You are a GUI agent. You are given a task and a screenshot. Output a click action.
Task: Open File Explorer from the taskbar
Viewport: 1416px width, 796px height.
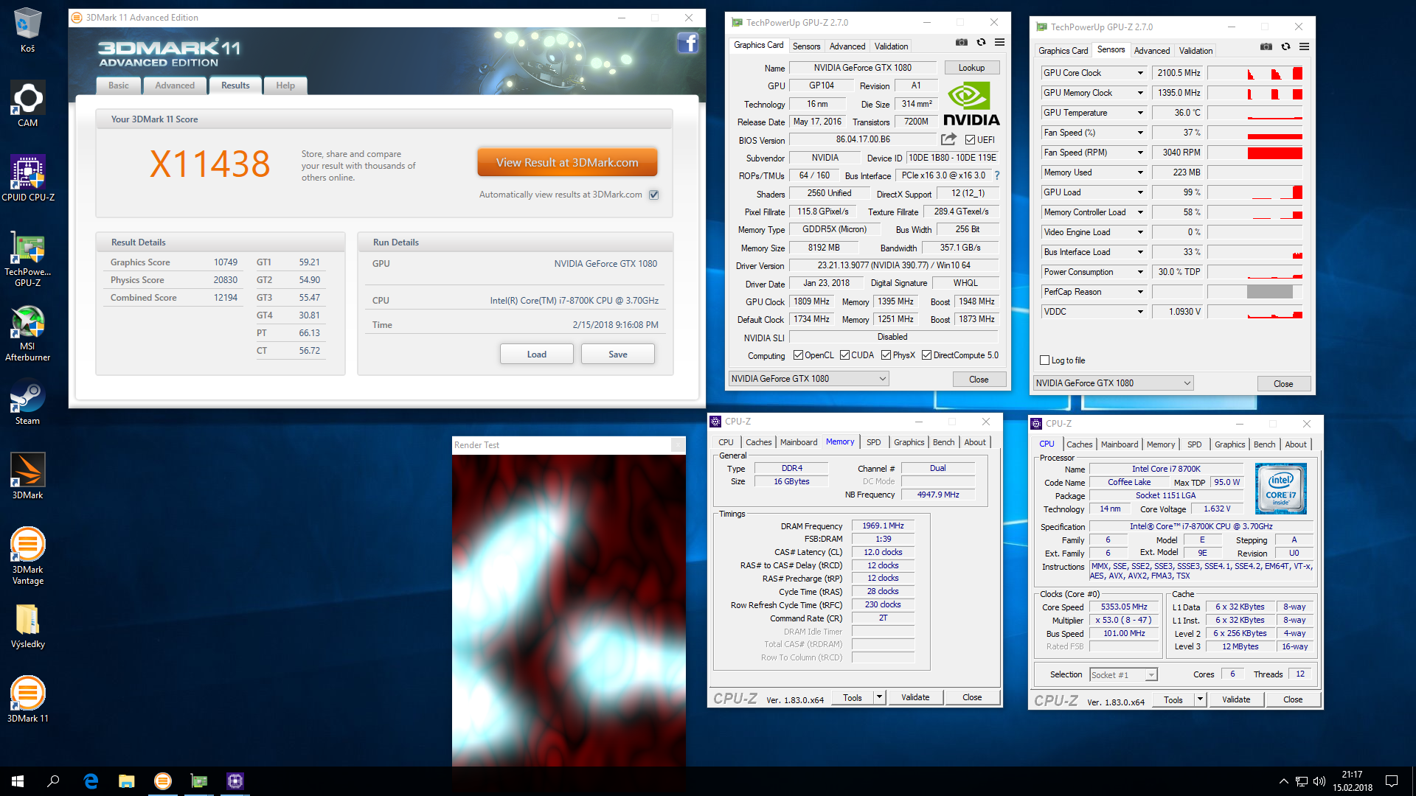tap(127, 781)
